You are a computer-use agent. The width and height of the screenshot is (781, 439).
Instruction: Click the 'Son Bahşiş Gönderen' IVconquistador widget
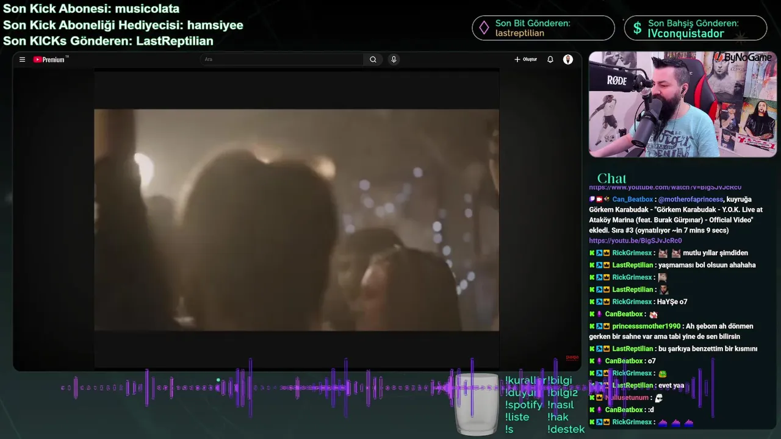pyautogui.click(x=696, y=28)
